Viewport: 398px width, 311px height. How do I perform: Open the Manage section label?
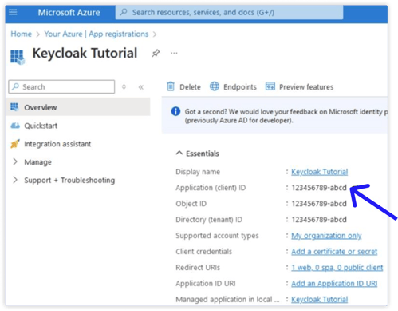click(37, 162)
